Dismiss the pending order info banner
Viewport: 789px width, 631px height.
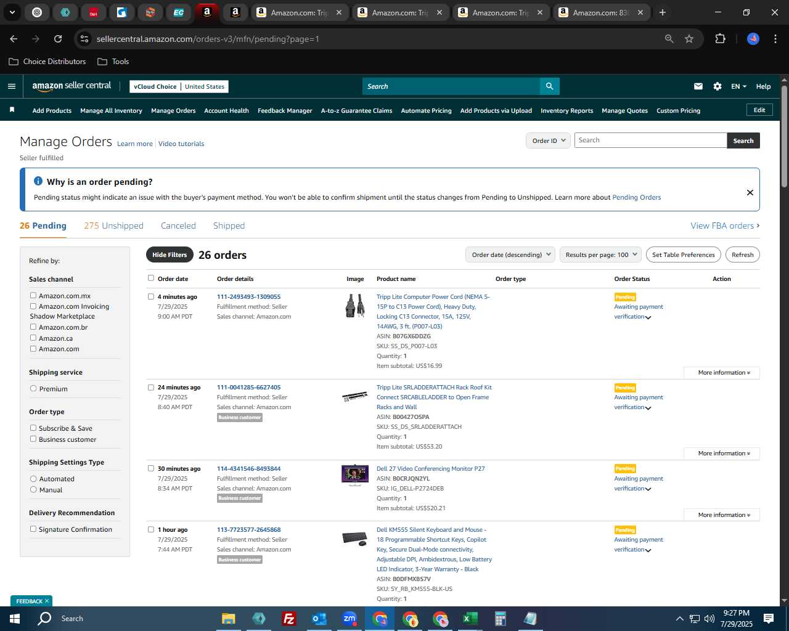[x=750, y=192]
